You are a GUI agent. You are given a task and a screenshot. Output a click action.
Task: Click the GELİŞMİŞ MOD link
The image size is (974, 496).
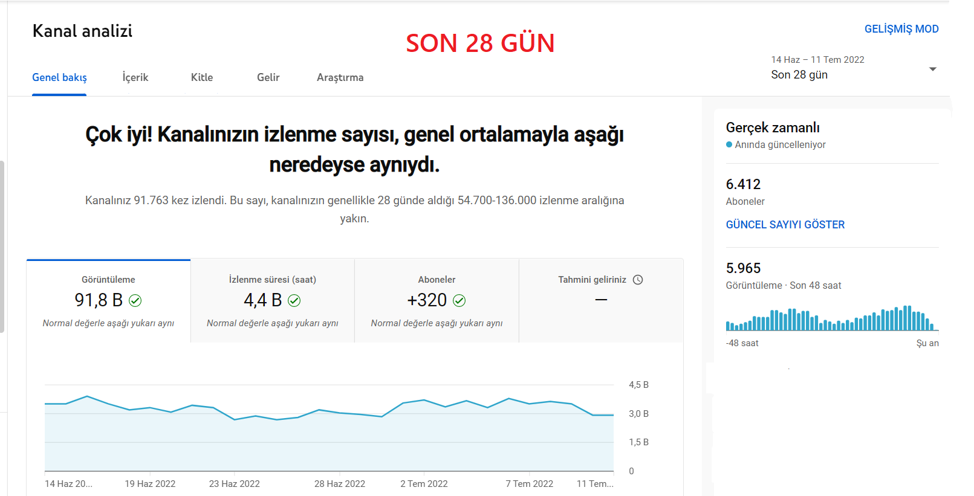(901, 29)
